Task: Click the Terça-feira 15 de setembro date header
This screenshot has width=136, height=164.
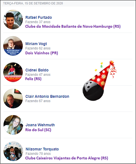Action: coord(33,3)
